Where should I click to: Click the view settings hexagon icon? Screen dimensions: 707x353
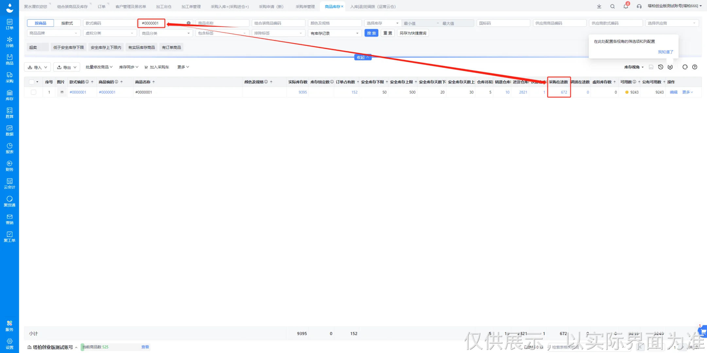pos(670,67)
